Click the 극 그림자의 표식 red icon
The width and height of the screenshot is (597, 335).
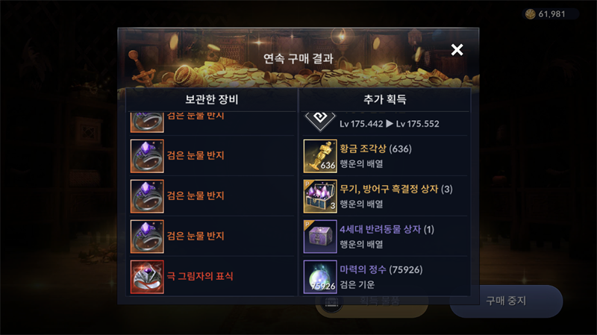(147, 277)
